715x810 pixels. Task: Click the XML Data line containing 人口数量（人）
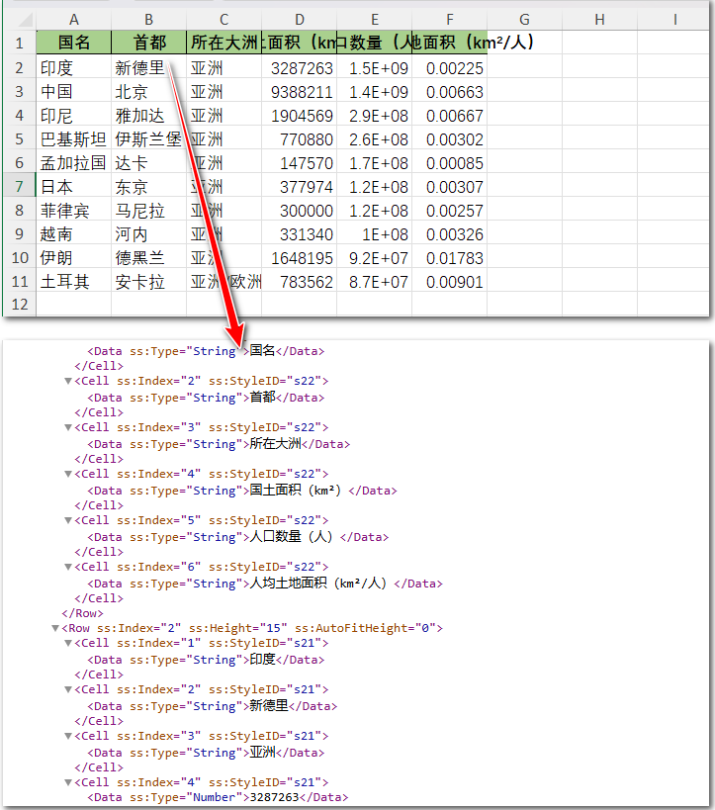[237, 537]
